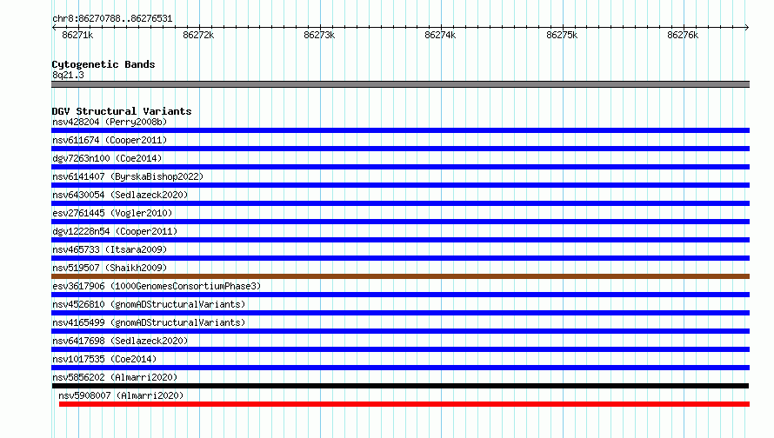Click nsv5856202 (Almarri2020) label
Viewport: 774px width, 438px height.
[115, 377]
